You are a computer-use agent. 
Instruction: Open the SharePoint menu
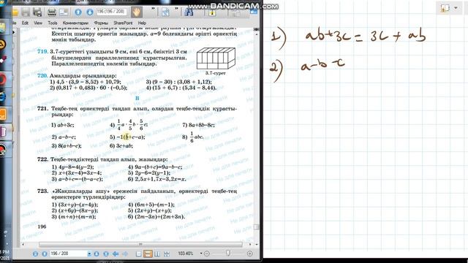pos(123,23)
